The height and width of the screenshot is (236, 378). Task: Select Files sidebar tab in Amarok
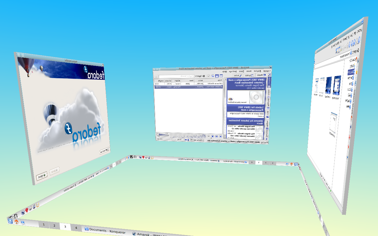pyautogui.click(x=268, y=114)
